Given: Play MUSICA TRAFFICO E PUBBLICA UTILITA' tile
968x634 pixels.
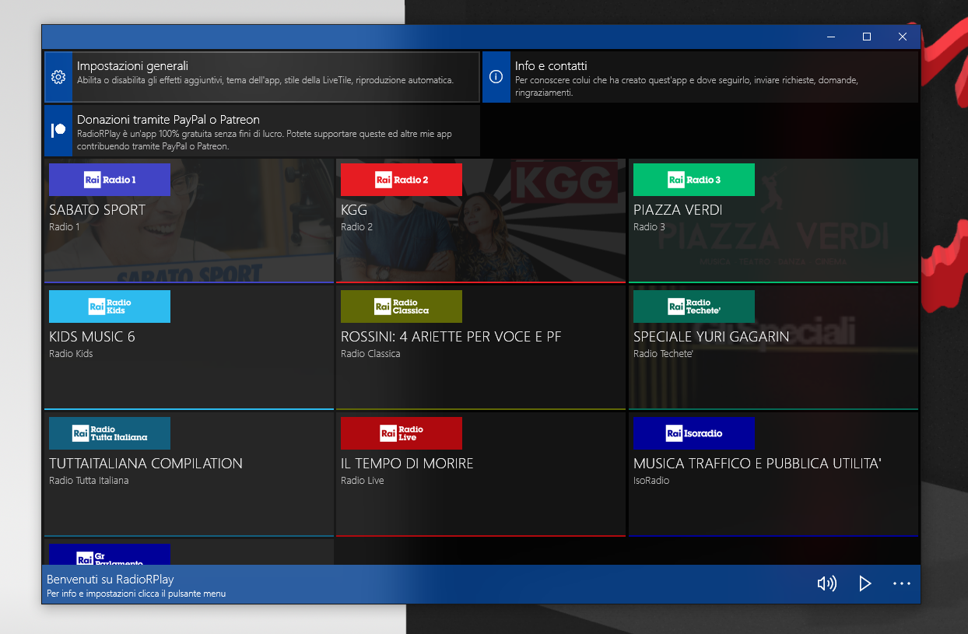Looking at the screenshot, I should tap(773, 475).
